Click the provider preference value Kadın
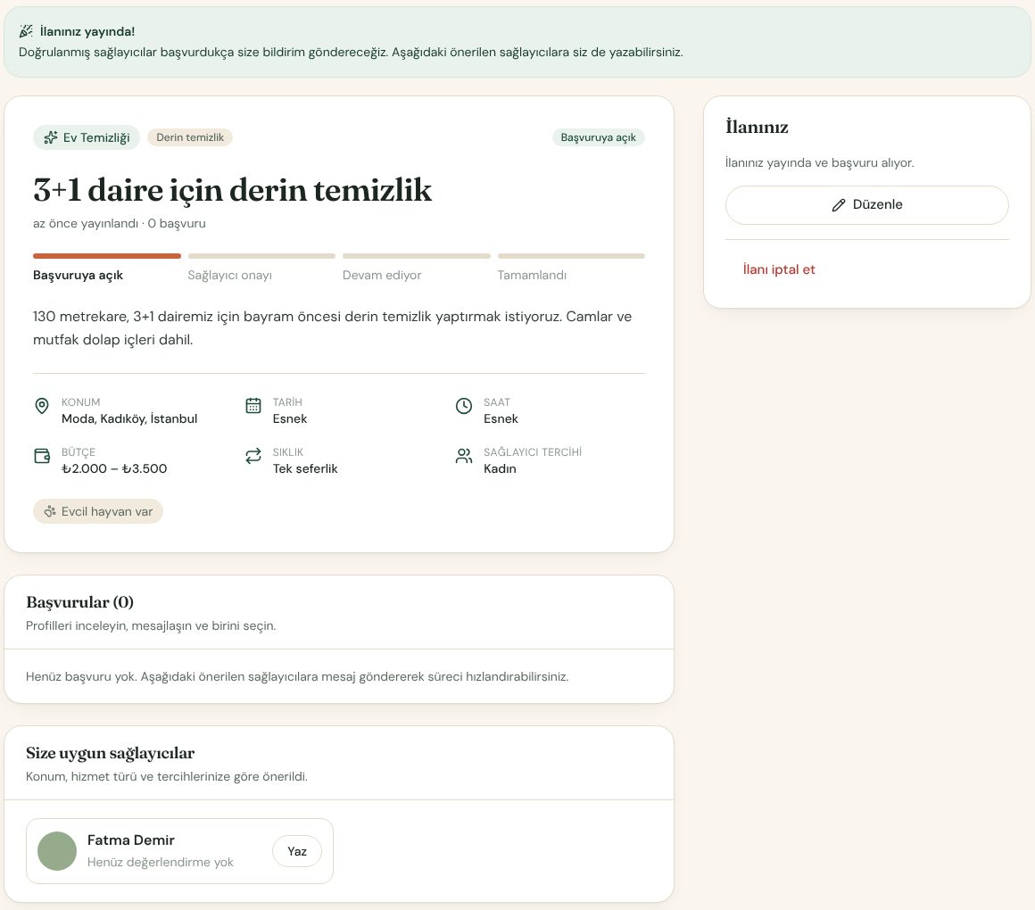This screenshot has height=910, width=1035. point(500,468)
